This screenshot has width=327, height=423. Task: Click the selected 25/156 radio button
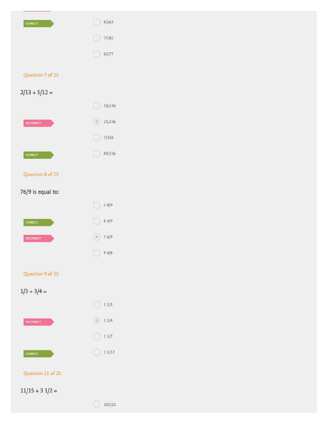(x=97, y=122)
